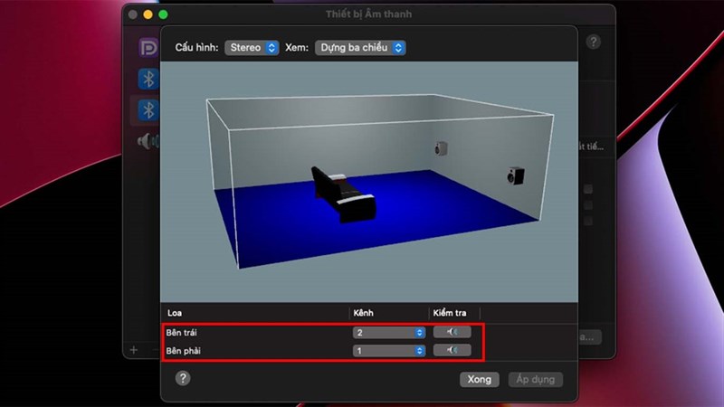Select the speaker device in sidebar
This screenshot has width=724, height=407.
148,141
